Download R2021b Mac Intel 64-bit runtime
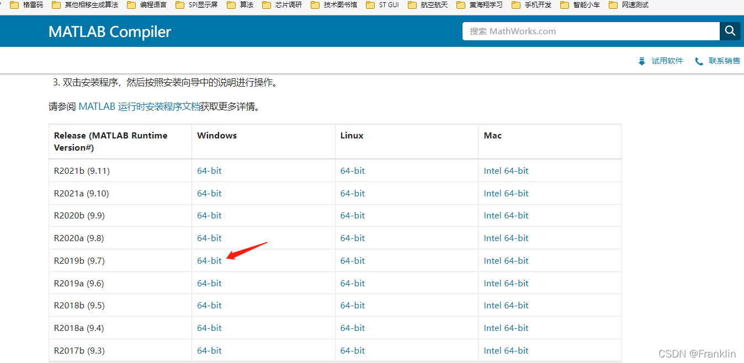The image size is (744, 363). click(506, 171)
